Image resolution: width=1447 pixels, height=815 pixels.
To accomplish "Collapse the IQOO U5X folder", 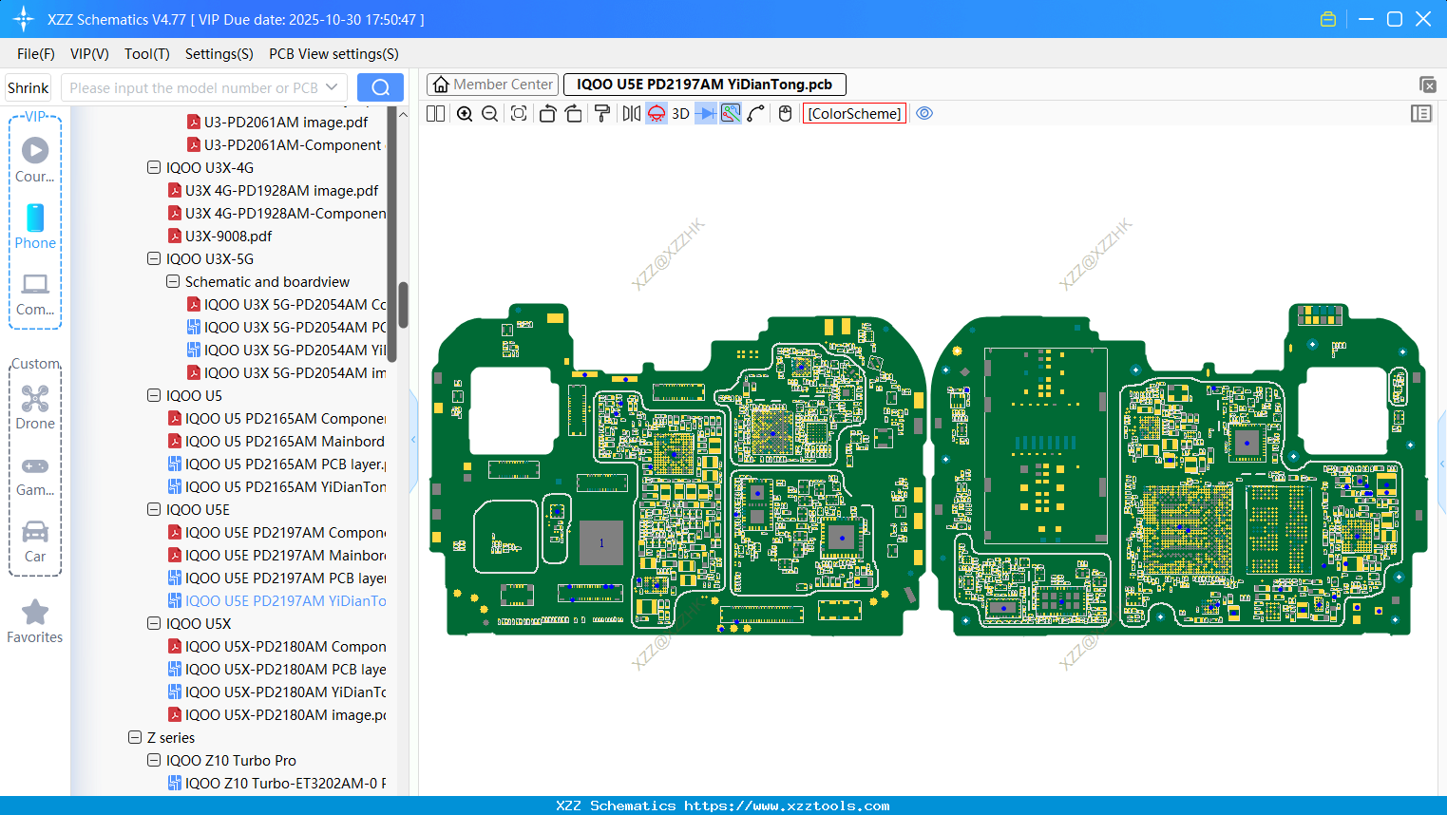I will coord(154,623).
